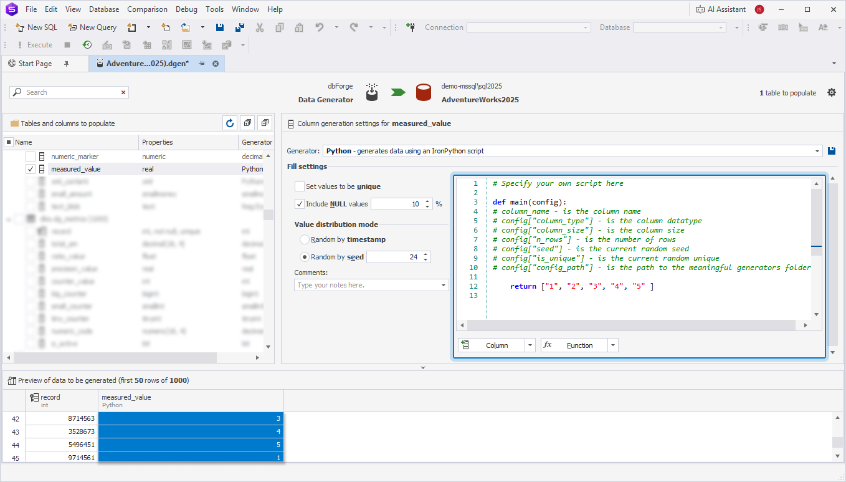Click the Stop execution square icon

pyautogui.click(x=67, y=45)
